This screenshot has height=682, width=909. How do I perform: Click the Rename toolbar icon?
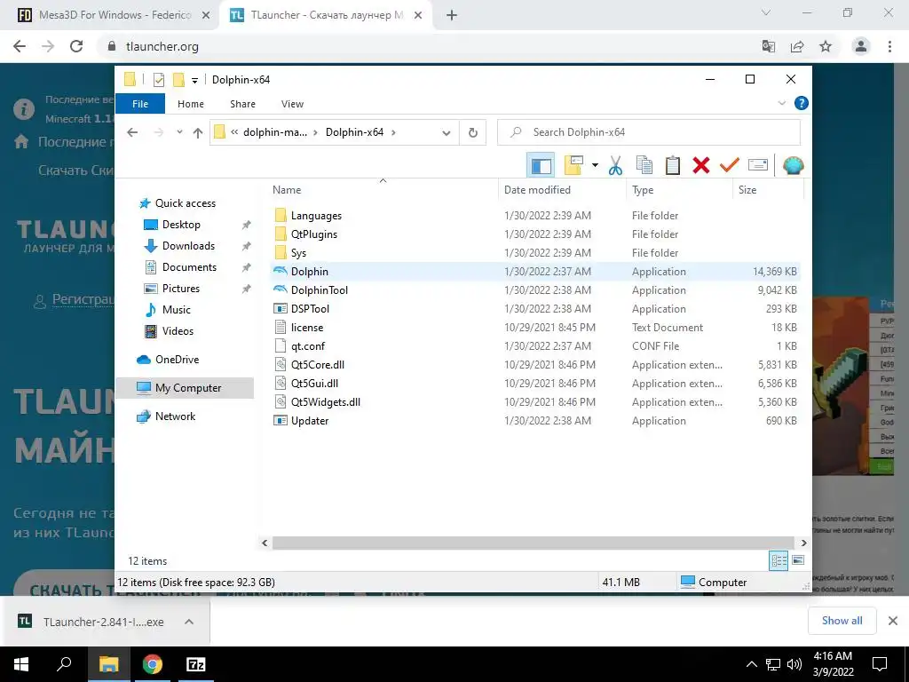pyautogui.click(x=758, y=165)
